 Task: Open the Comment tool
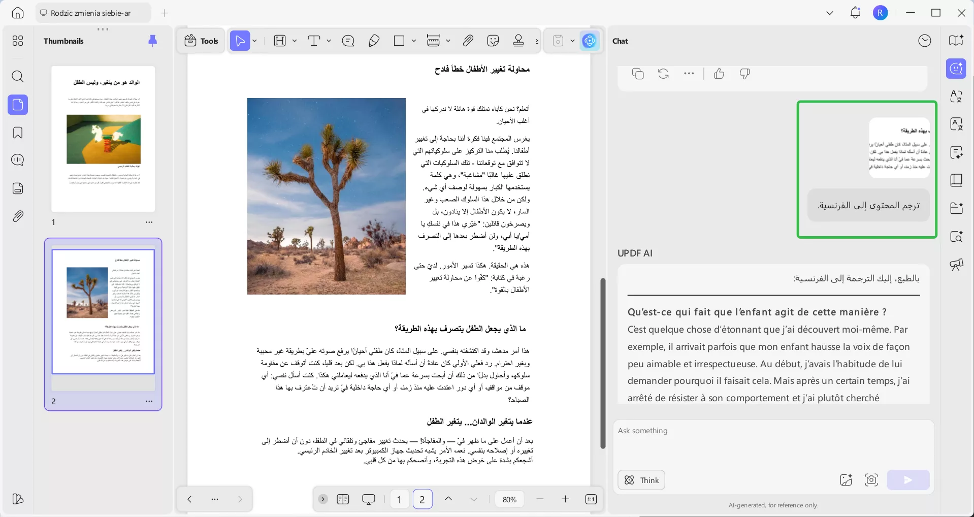(x=348, y=41)
